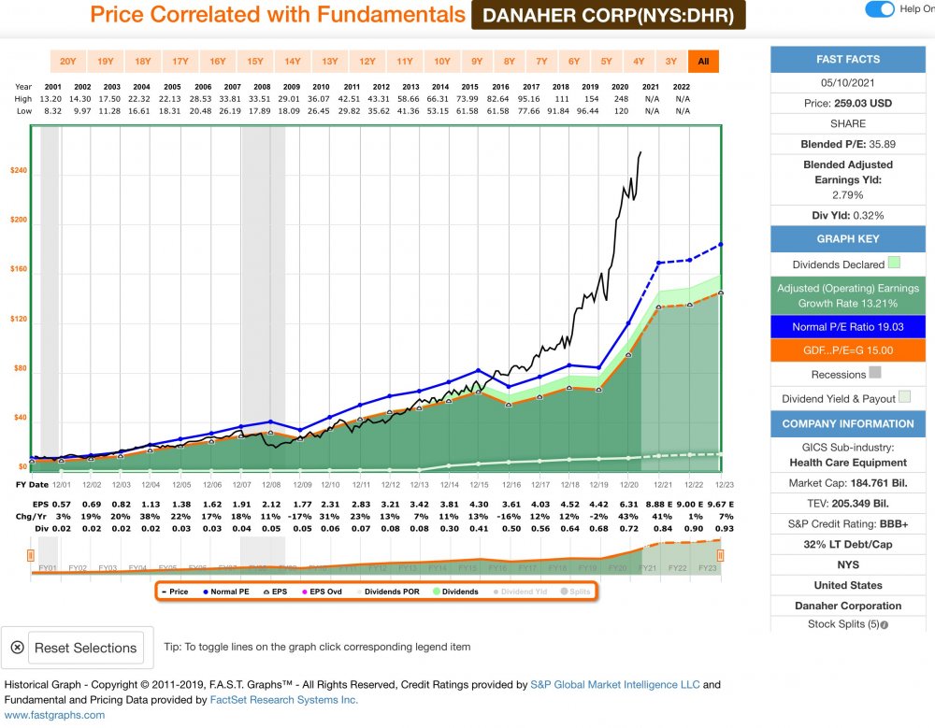
Task: Select the All time range tab
Action: (703, 62)
